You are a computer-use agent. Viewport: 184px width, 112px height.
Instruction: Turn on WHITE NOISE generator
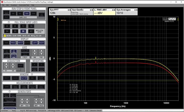10,104
